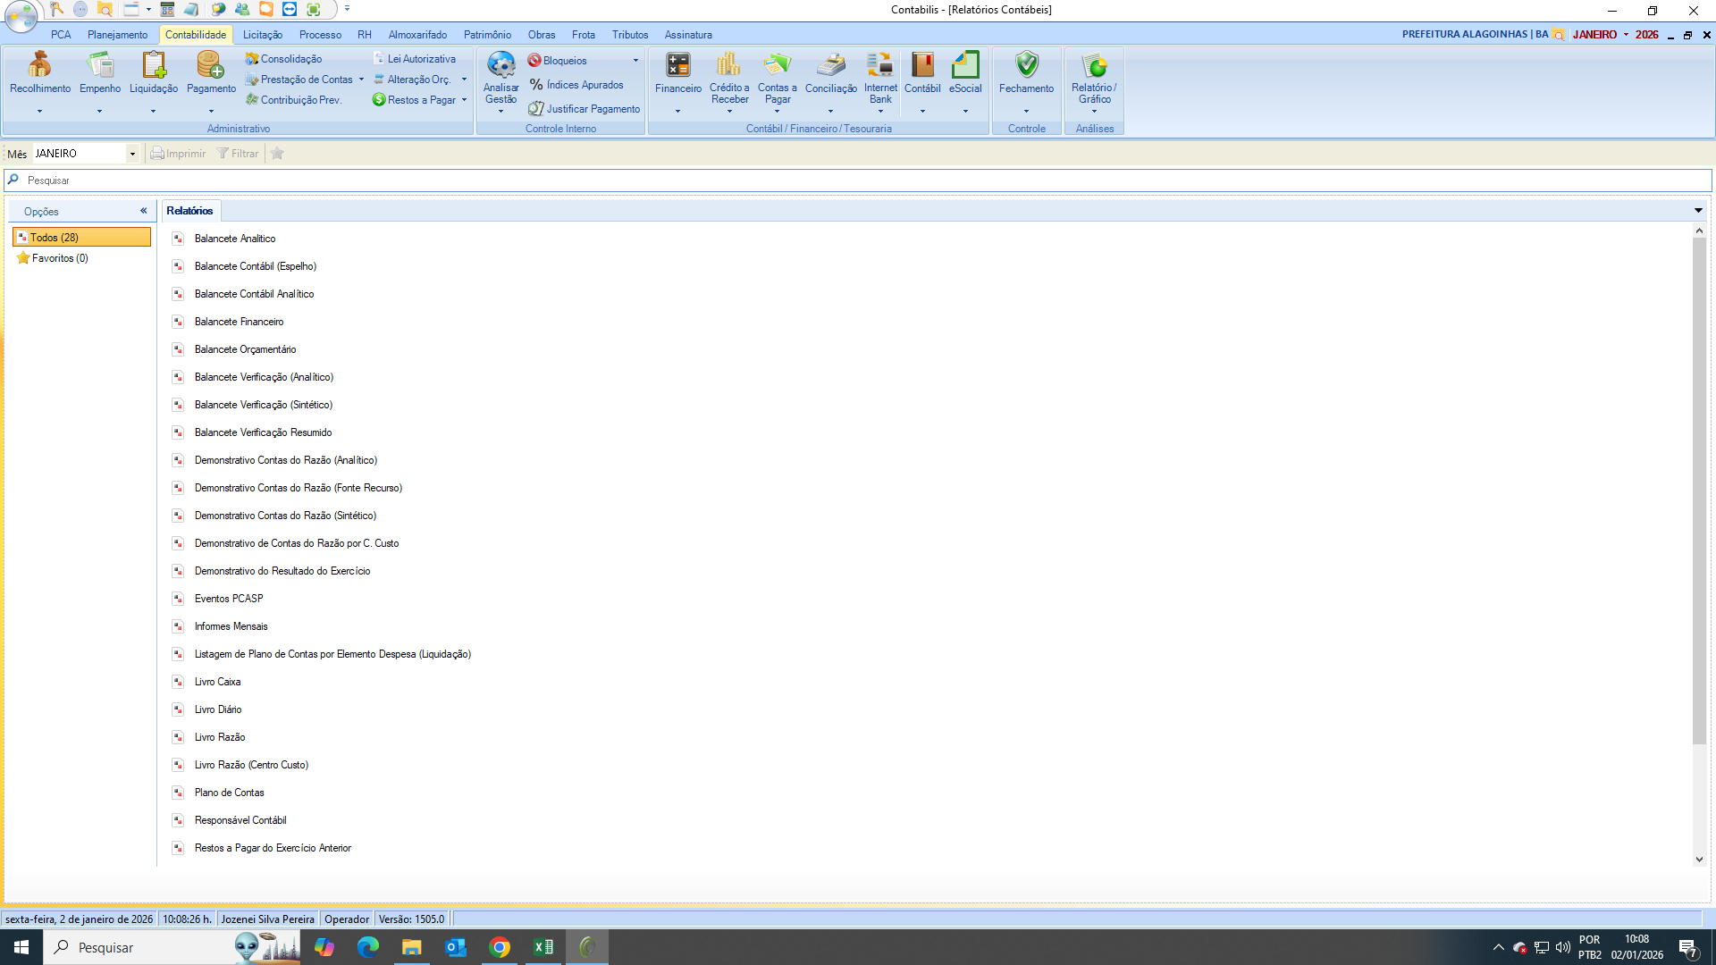Viewport: 1716px width, 965px height.
Task: Switch to the Patrimônio ribbon tab
Action: click(x=487, y=35)
